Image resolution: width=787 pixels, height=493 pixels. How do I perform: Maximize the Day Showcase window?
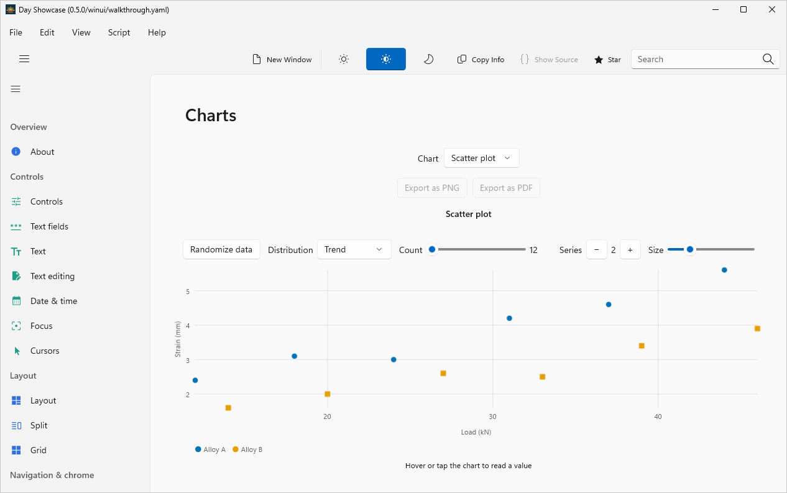[743, 9]
